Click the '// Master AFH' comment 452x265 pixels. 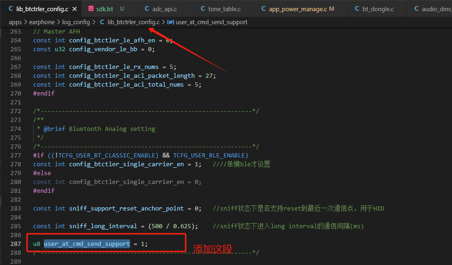(x=56, y=31)
